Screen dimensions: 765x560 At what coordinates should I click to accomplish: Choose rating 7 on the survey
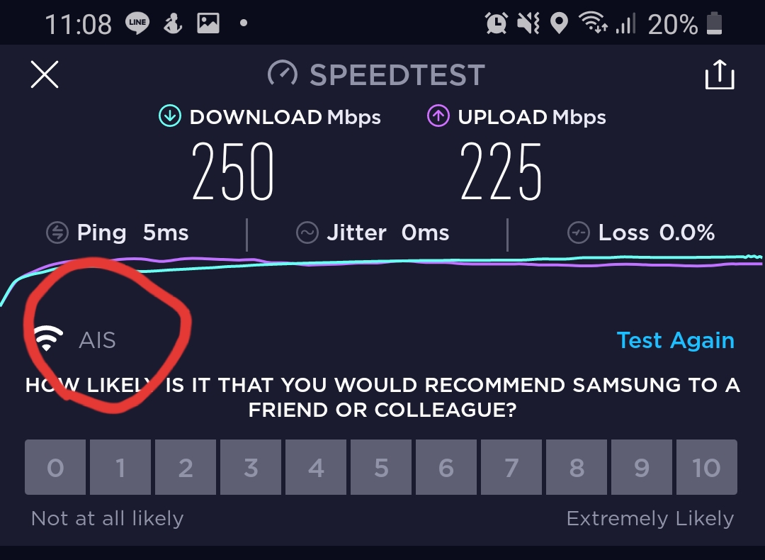(x=511, y=467)
